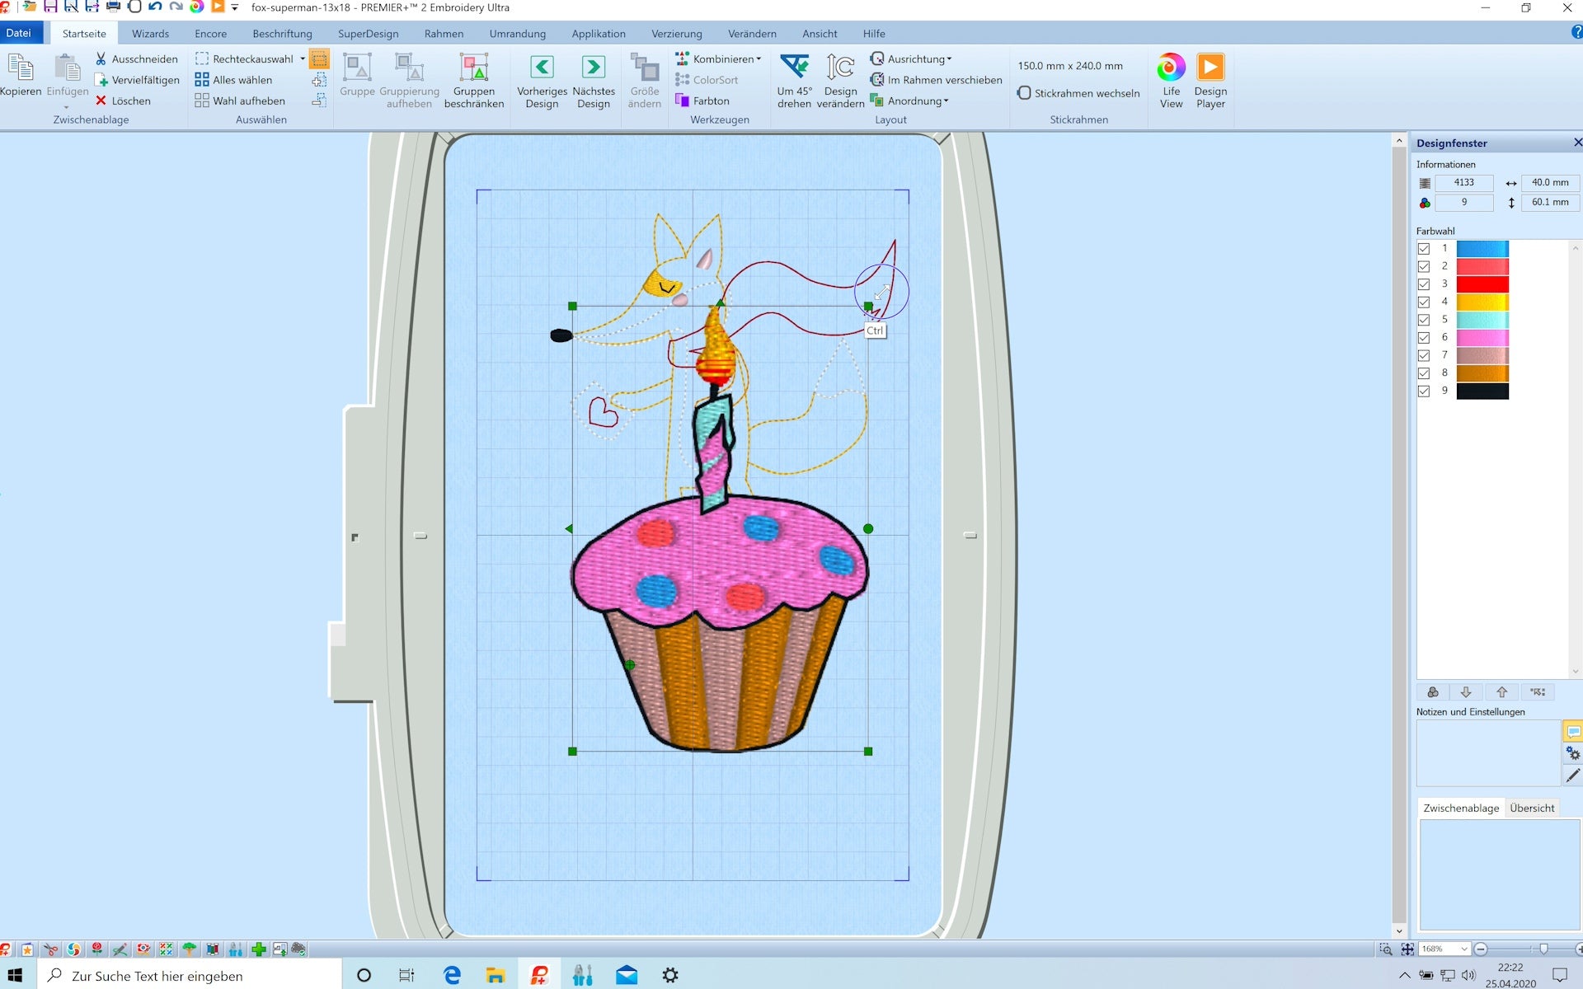
Task: Open zoom level 168% dropdown
Action: 1464,949
